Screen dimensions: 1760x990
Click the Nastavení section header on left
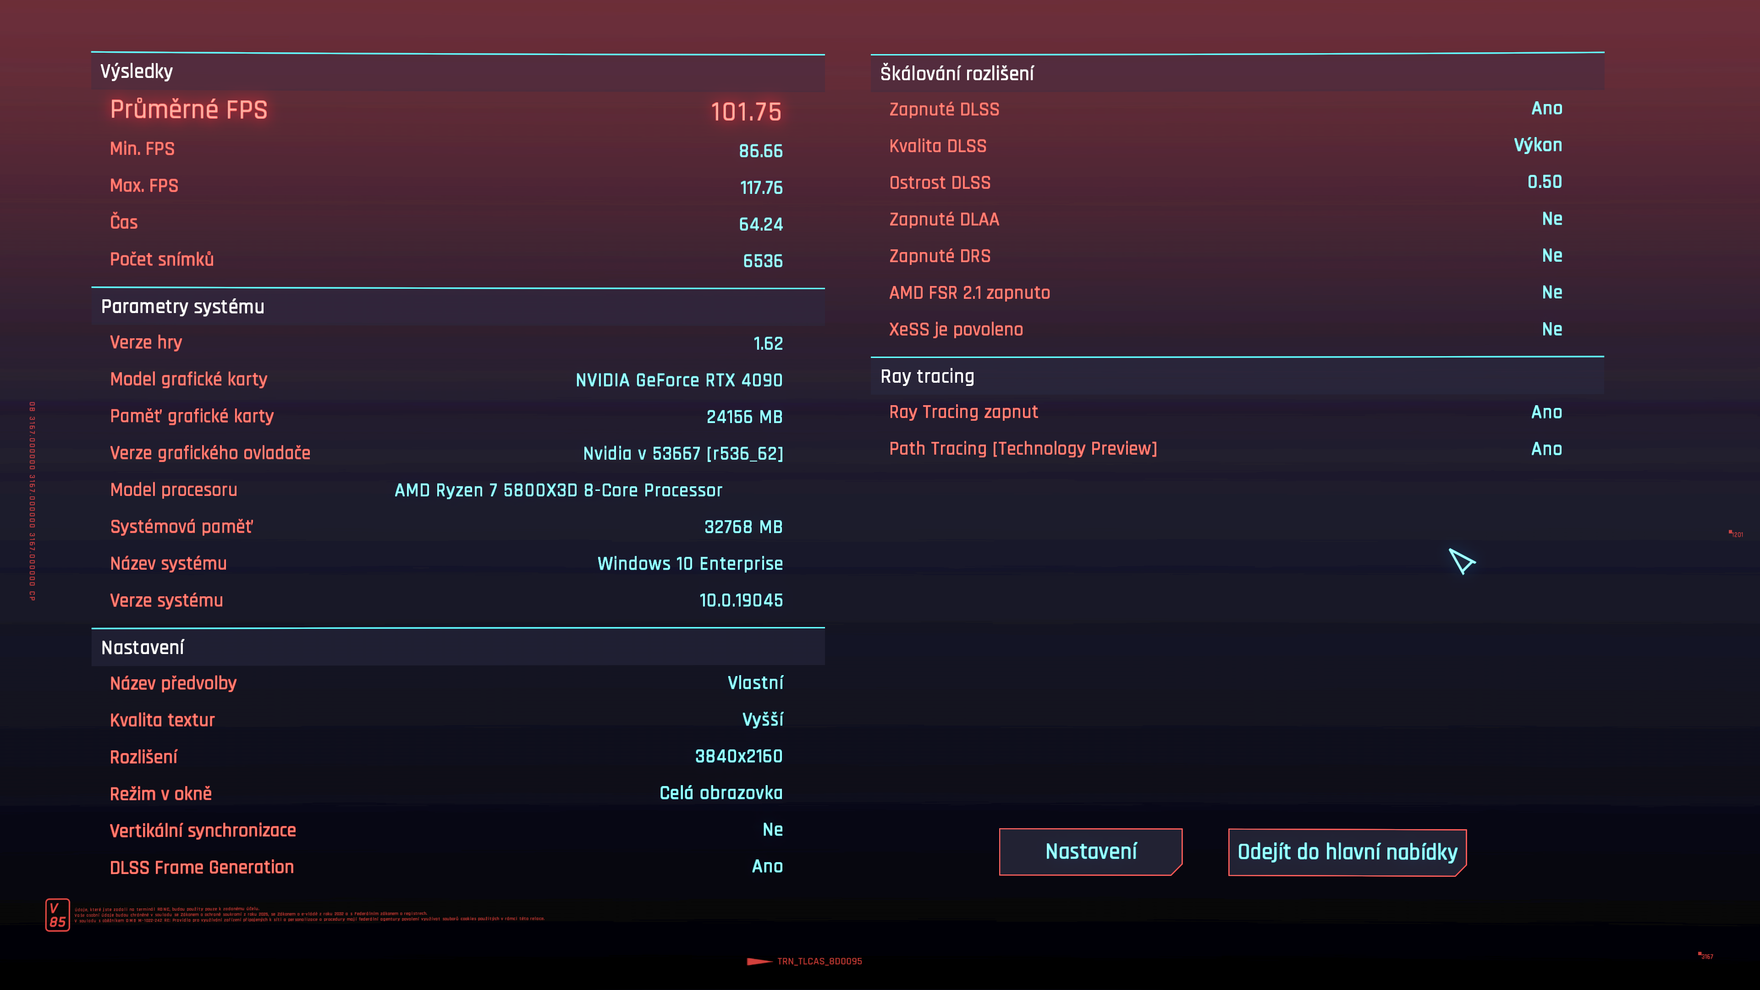pyautogui.click(x=143, y=648)
